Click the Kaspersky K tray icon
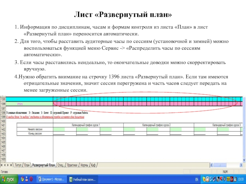 point(221,179)
